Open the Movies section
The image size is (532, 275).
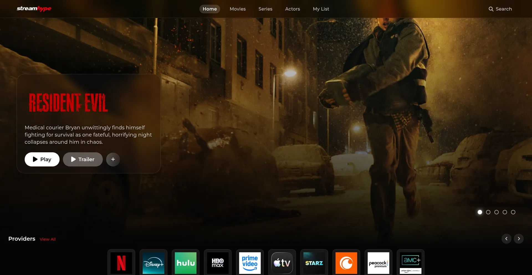pos(238,9)
